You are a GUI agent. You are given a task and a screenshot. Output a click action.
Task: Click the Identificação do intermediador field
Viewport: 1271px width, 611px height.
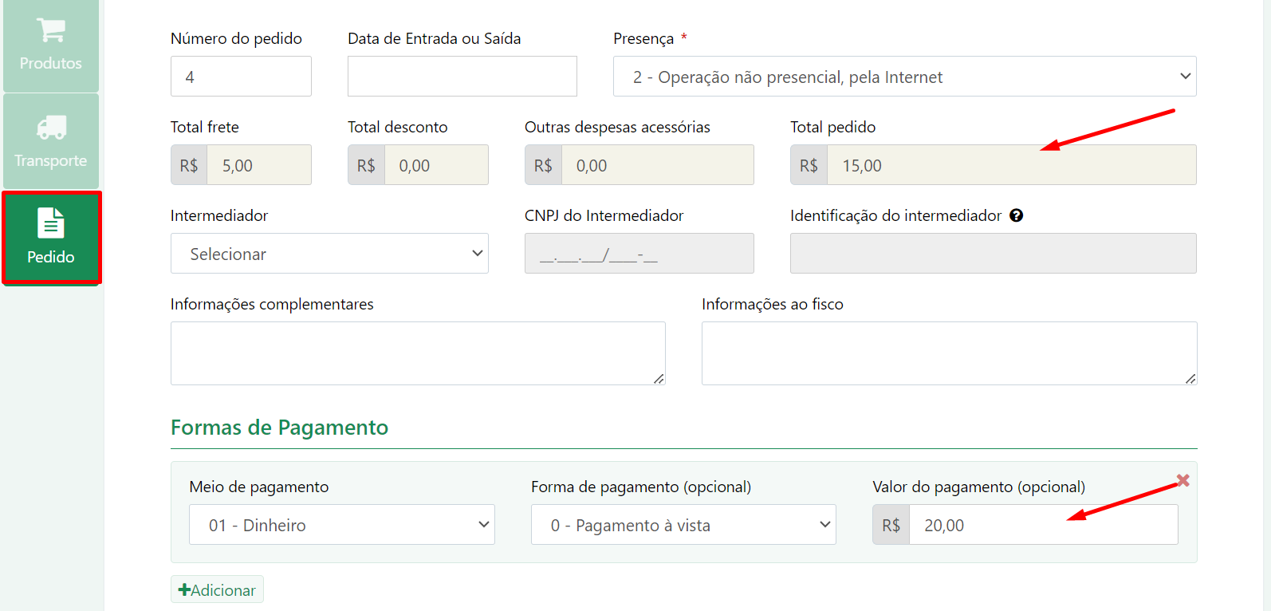(994, 254)
